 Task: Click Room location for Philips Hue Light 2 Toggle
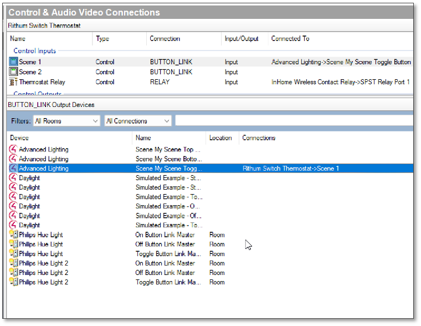tap(217, 282)
